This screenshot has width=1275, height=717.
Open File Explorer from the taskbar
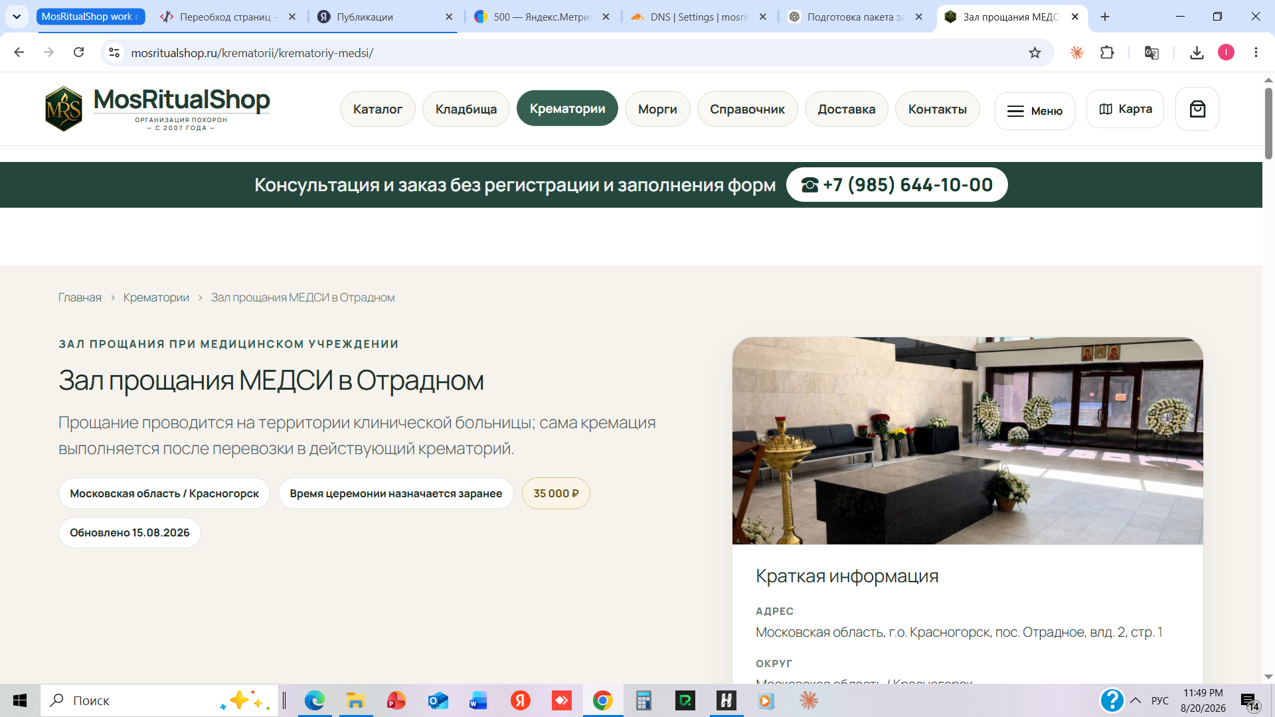coord(356,700)
